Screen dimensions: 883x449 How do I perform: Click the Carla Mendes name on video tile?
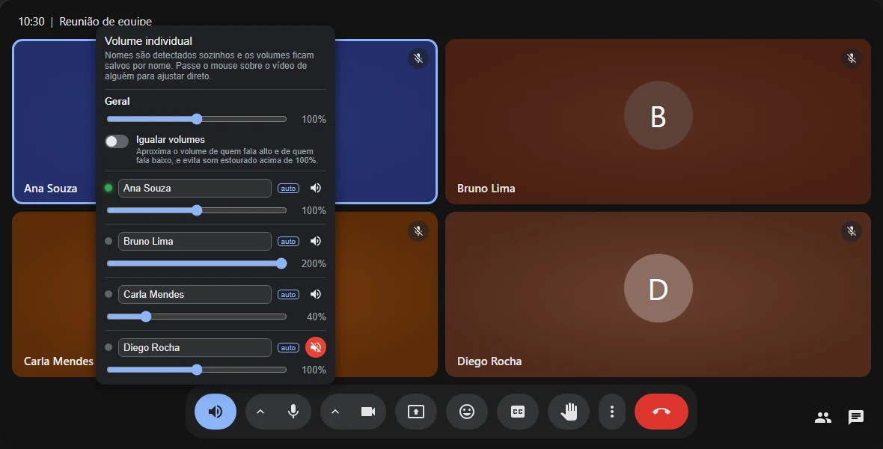58,361
